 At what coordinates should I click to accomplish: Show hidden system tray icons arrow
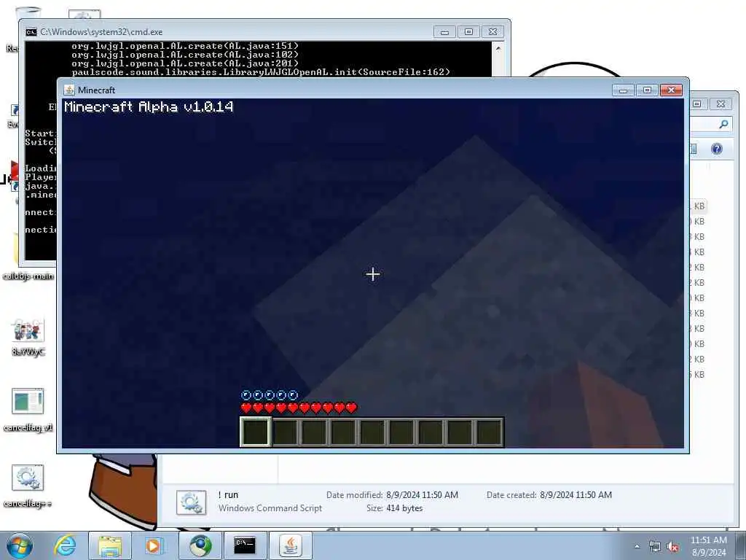(x=637, y=547)
